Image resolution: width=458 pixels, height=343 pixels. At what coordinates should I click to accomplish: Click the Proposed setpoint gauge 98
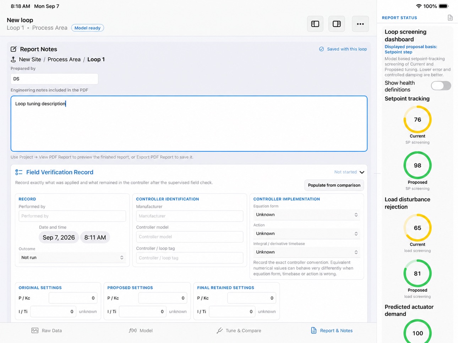coord(418,166)
